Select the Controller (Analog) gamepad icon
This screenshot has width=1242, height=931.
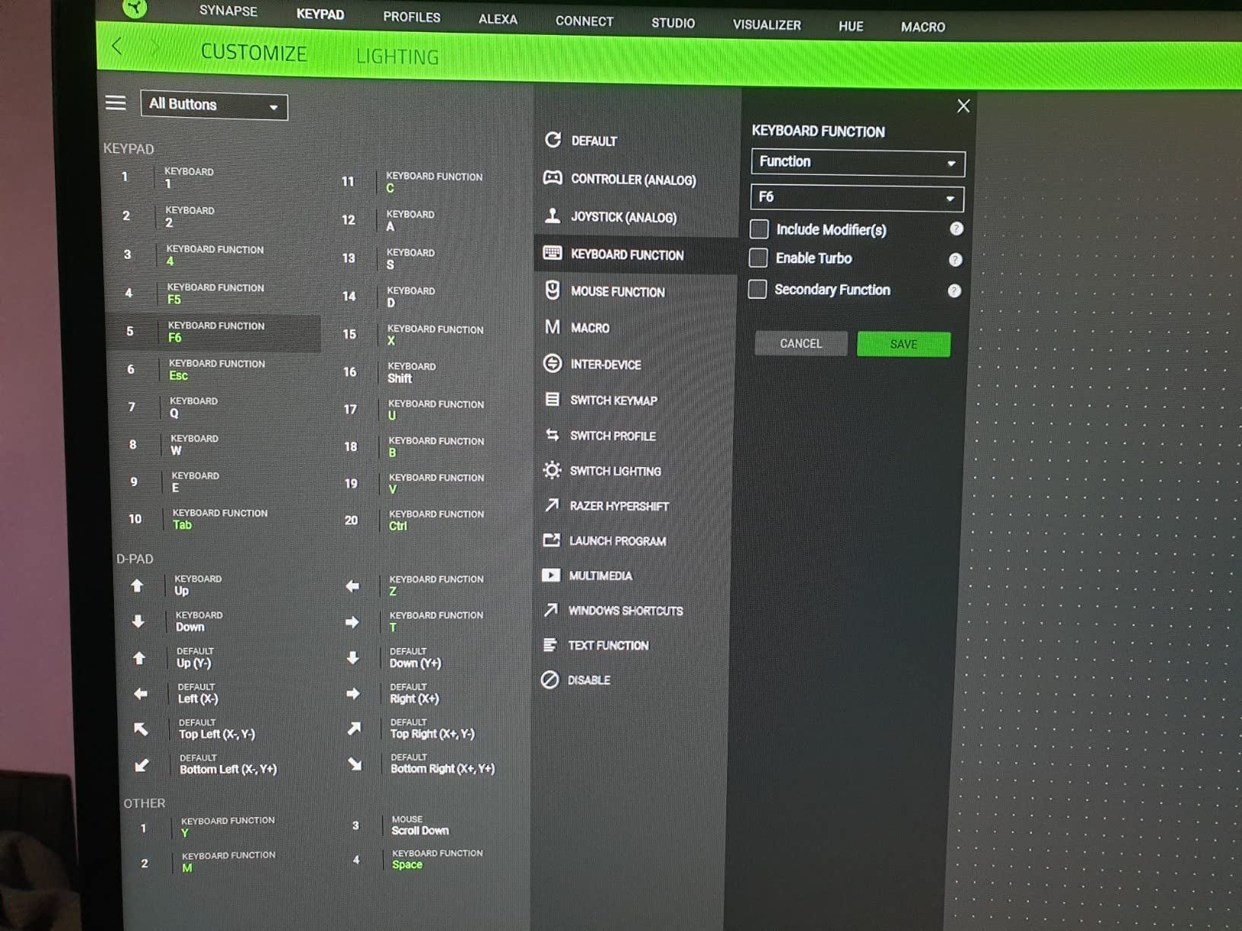[553, 178]
